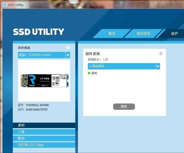
Task: Open 可引导 SSD Utility section
Action: [44, 145]
